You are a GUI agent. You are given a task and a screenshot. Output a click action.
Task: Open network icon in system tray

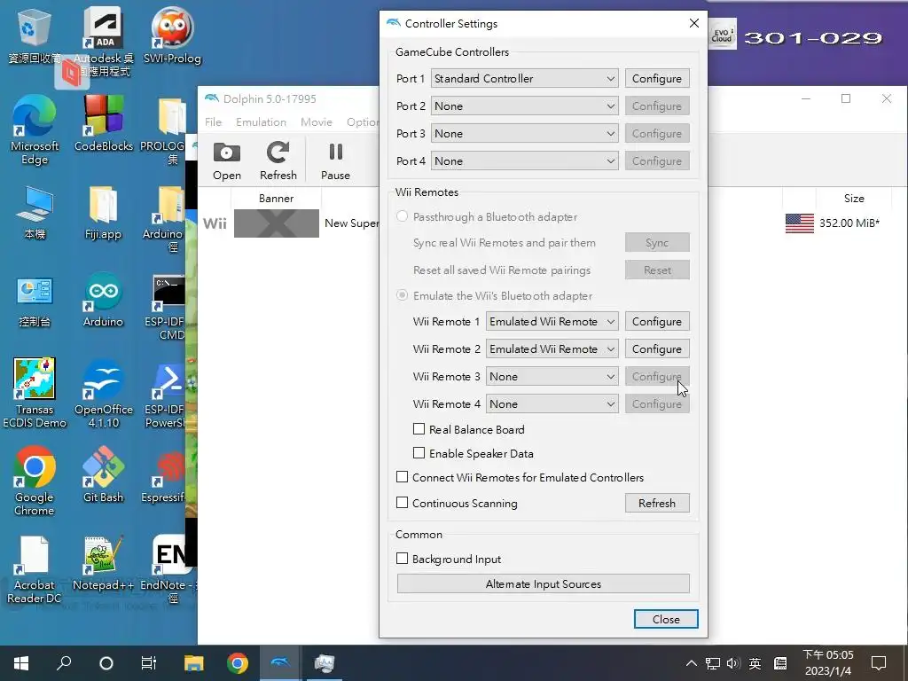713,663
